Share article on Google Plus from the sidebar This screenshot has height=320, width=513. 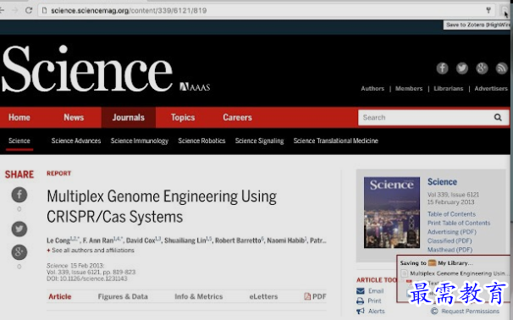(19, 252)
